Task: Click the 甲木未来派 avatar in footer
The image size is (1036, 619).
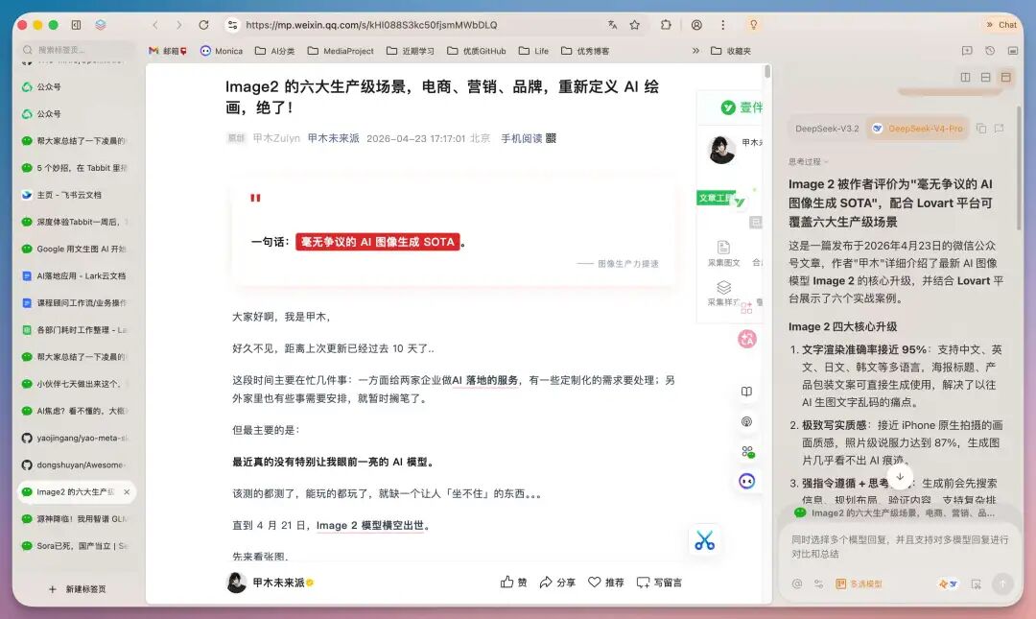Action: pyautogui.click(x=237, y=582)
